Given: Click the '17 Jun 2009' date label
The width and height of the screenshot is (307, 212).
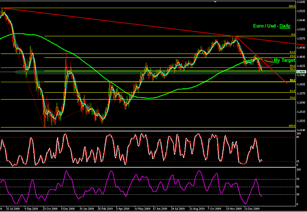Looking at the screenshot, I should tap(160, 209).
